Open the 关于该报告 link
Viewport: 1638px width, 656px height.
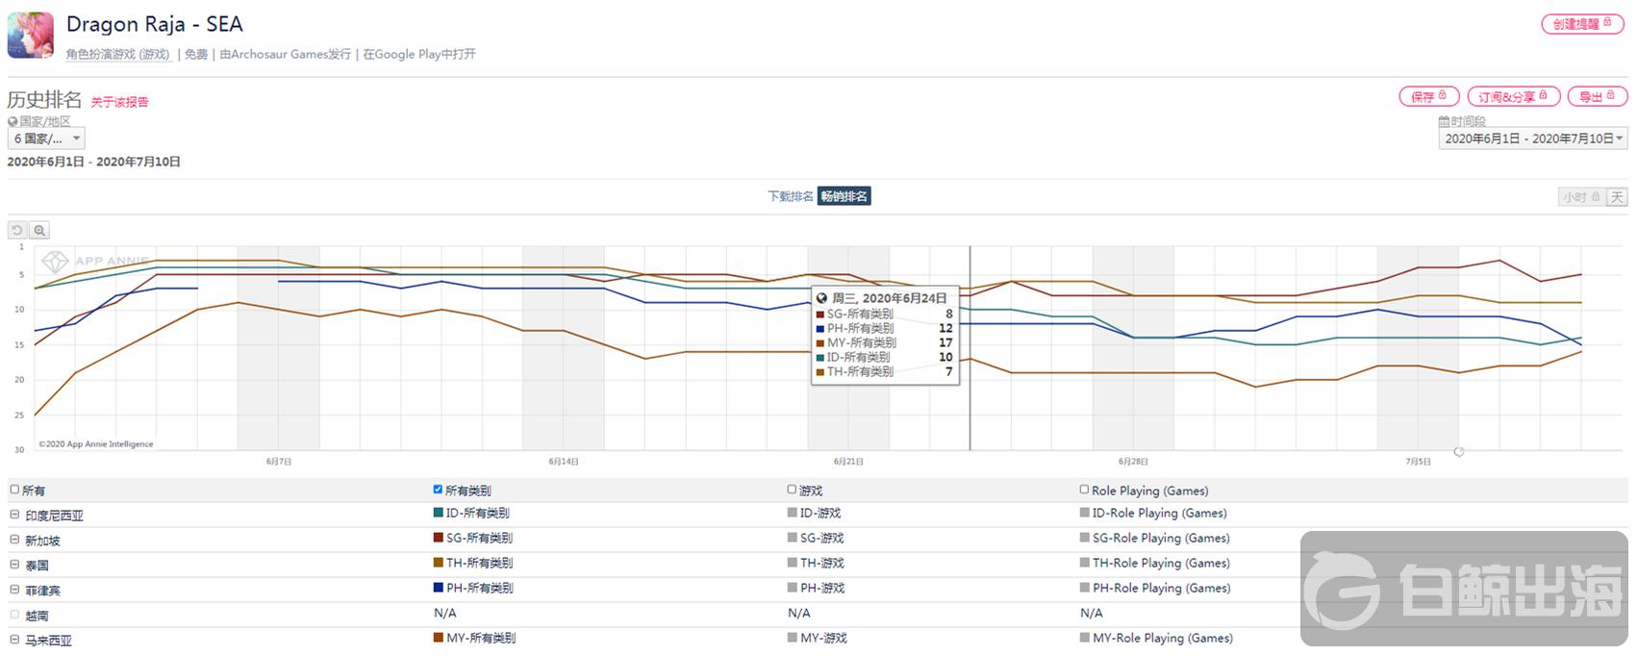[x=120, y=102]
